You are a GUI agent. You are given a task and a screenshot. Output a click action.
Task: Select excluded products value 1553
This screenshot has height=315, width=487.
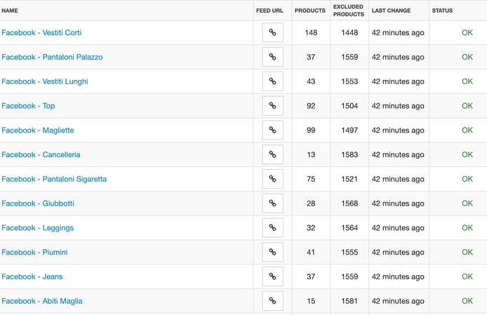[x=349, y=81]
